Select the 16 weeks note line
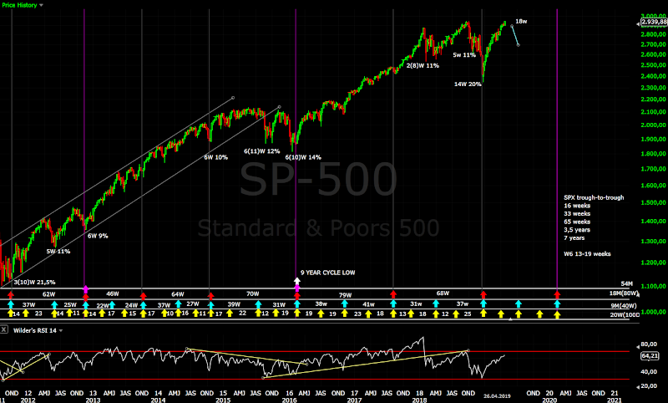Screen dimensions: 668x403 (577, 206)
